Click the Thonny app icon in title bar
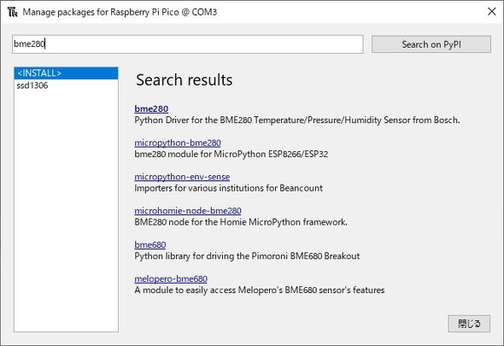 coord(13,12)
